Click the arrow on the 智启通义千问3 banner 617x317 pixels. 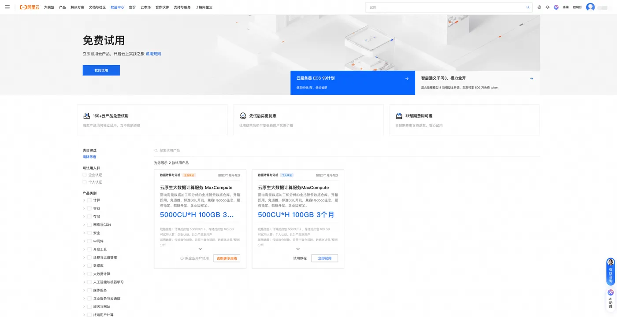(x=532, y=79)
